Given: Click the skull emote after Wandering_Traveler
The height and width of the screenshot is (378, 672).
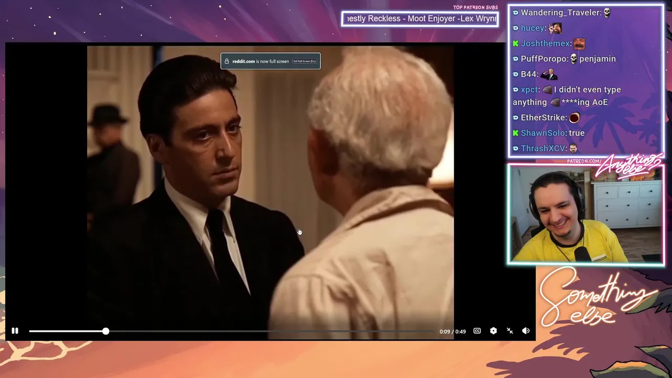Looking at the screenshot, I should 607,13.
